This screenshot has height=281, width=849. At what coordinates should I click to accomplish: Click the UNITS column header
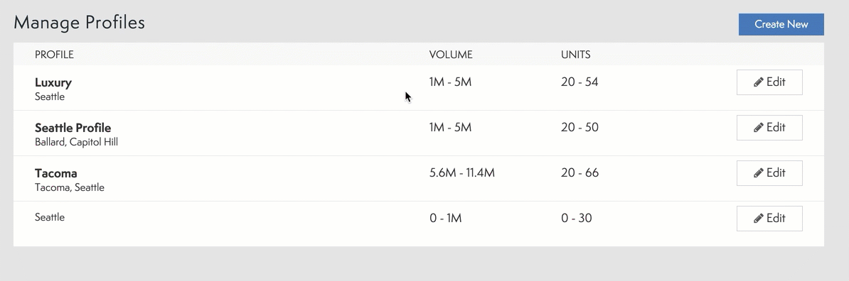coord(575,55)
